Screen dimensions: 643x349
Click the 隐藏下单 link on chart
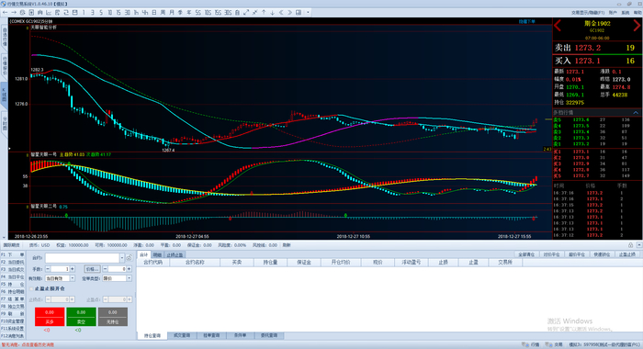[527, 21]
